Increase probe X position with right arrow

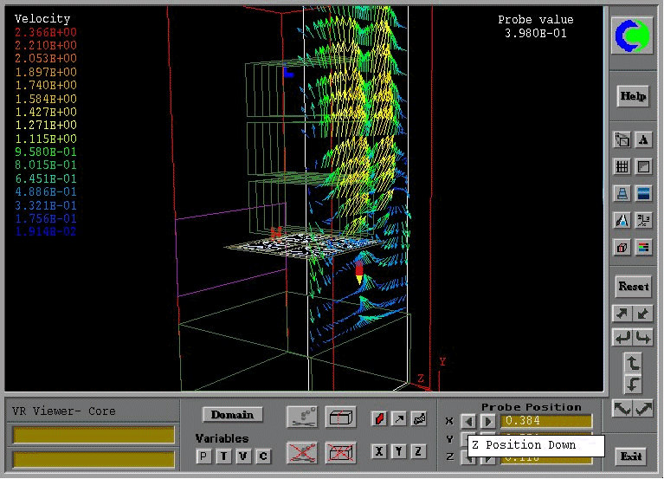pos(487,421)
